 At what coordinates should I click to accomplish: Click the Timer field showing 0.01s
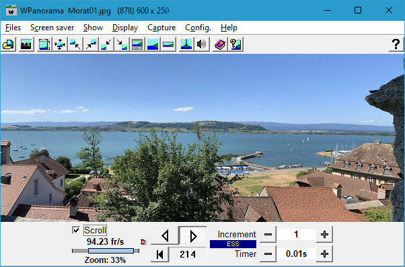click(296, 254)
